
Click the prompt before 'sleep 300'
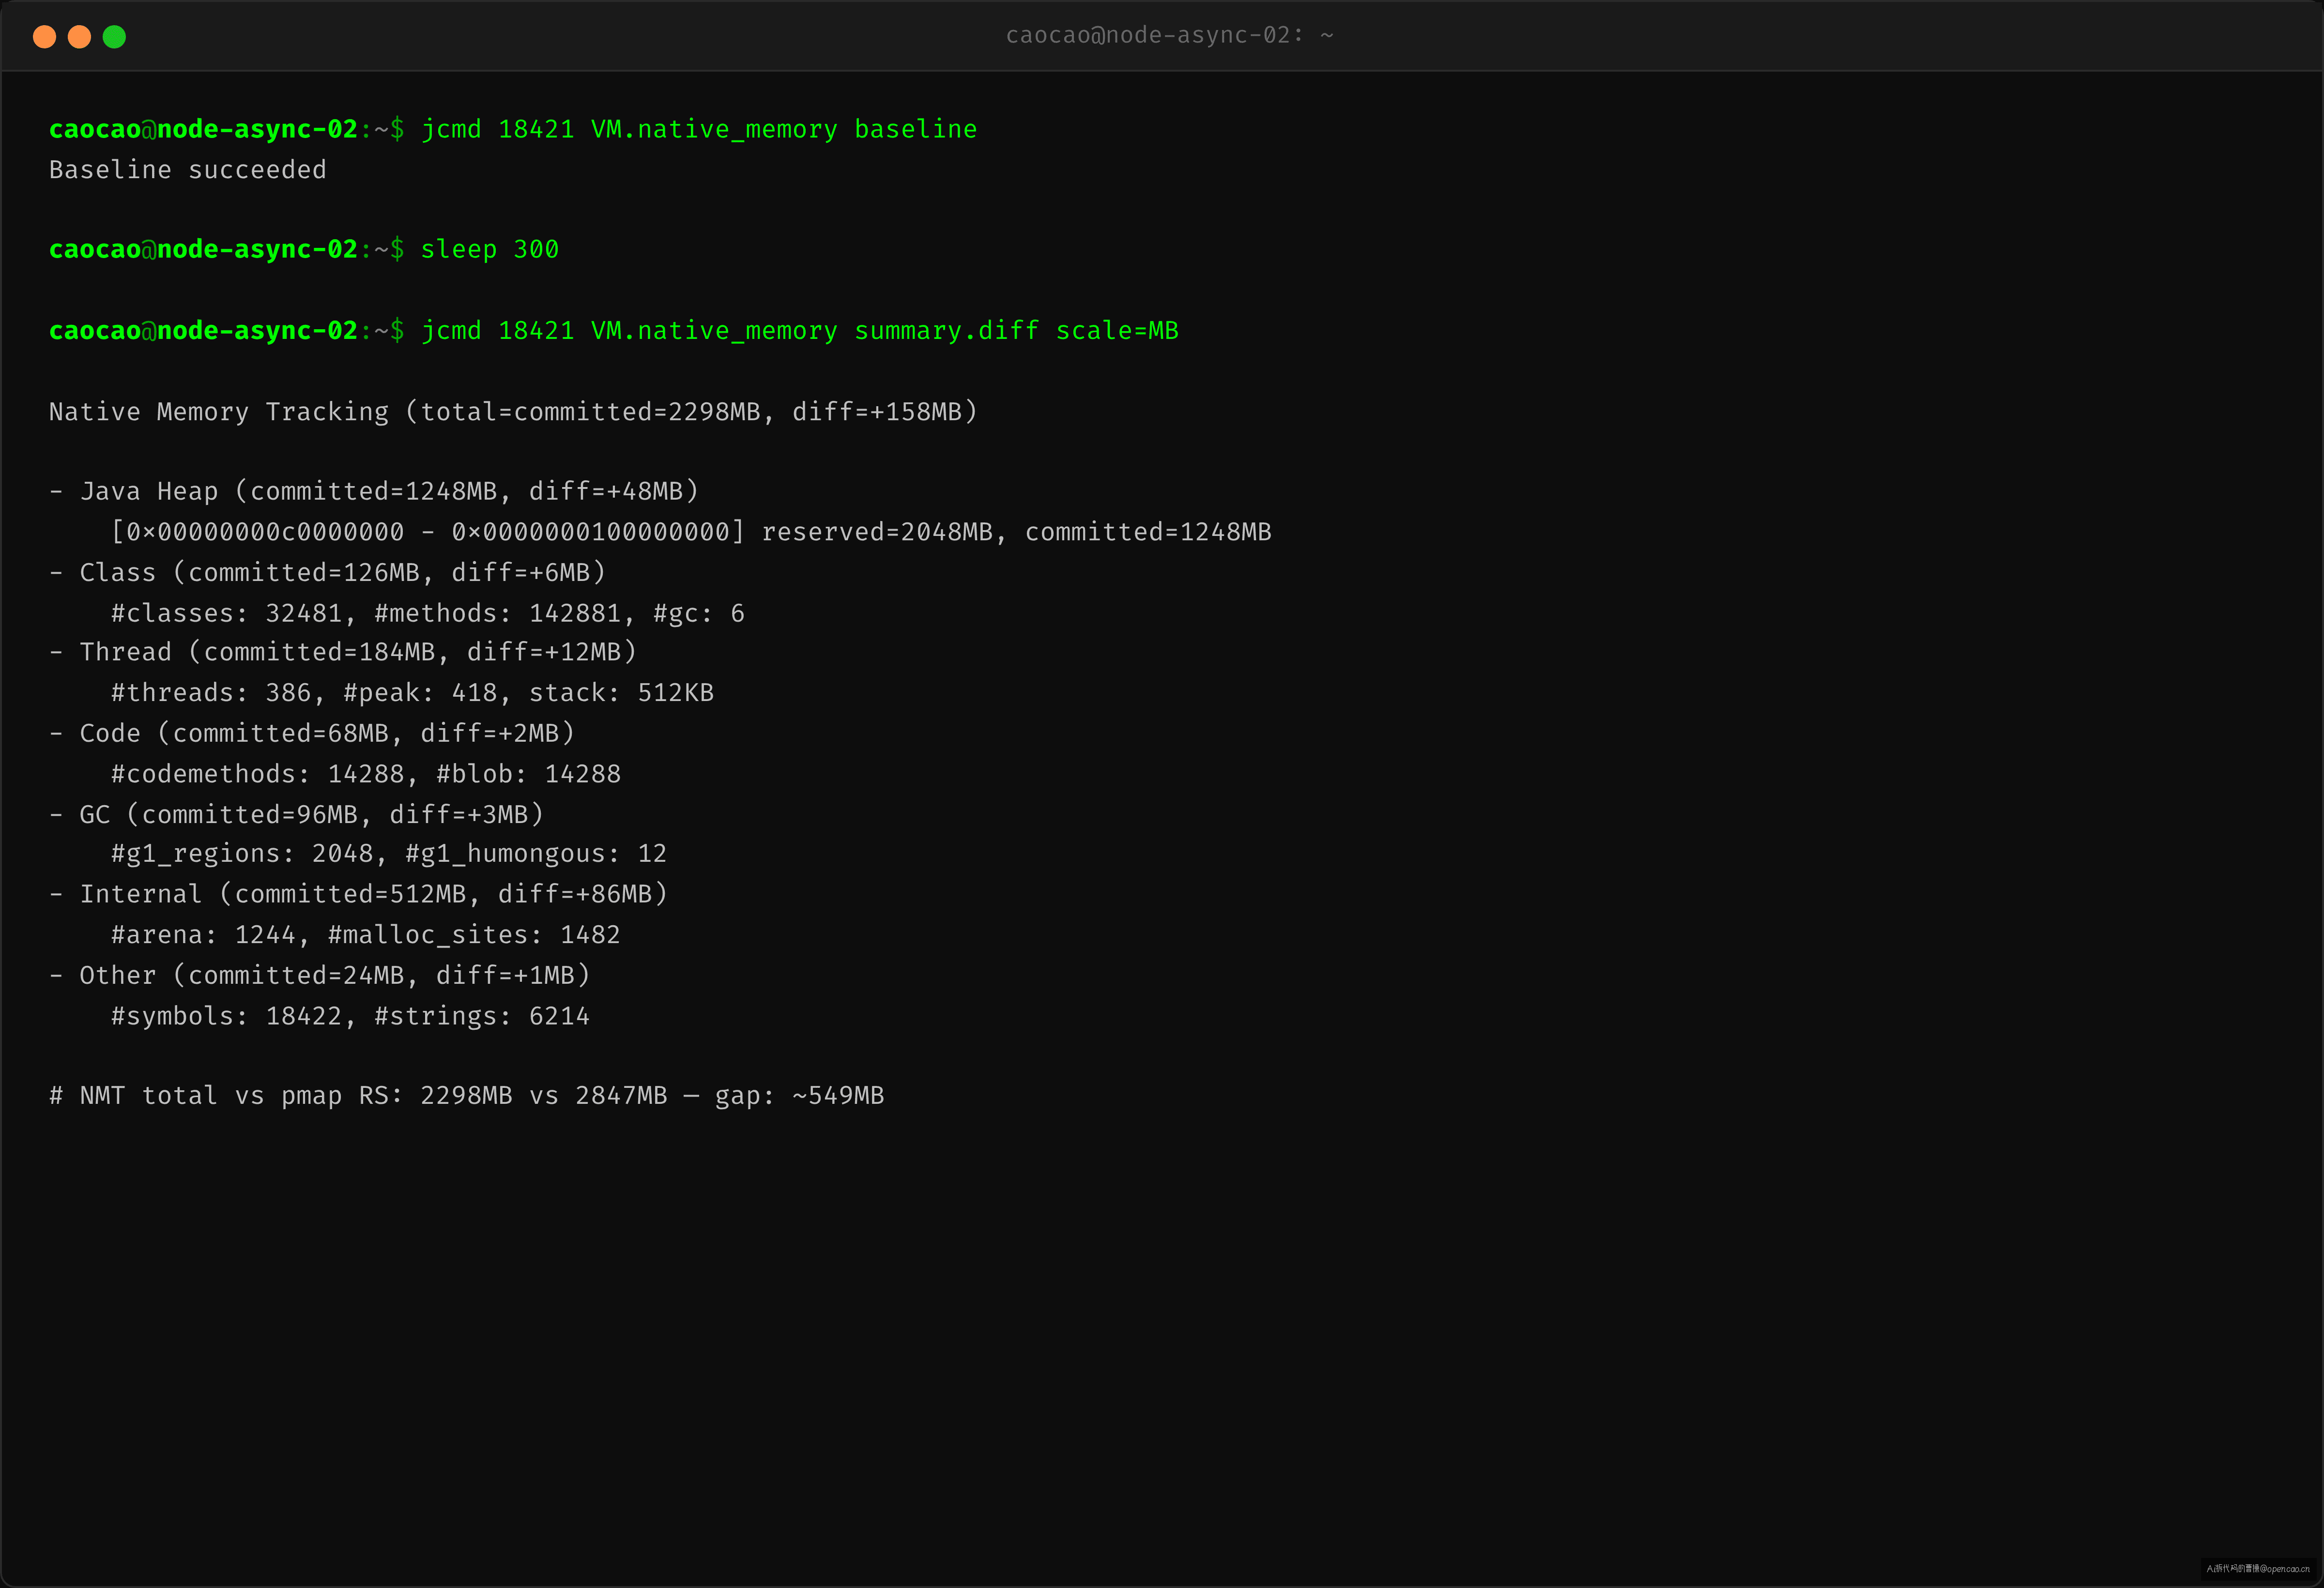[x=227, y=249]
